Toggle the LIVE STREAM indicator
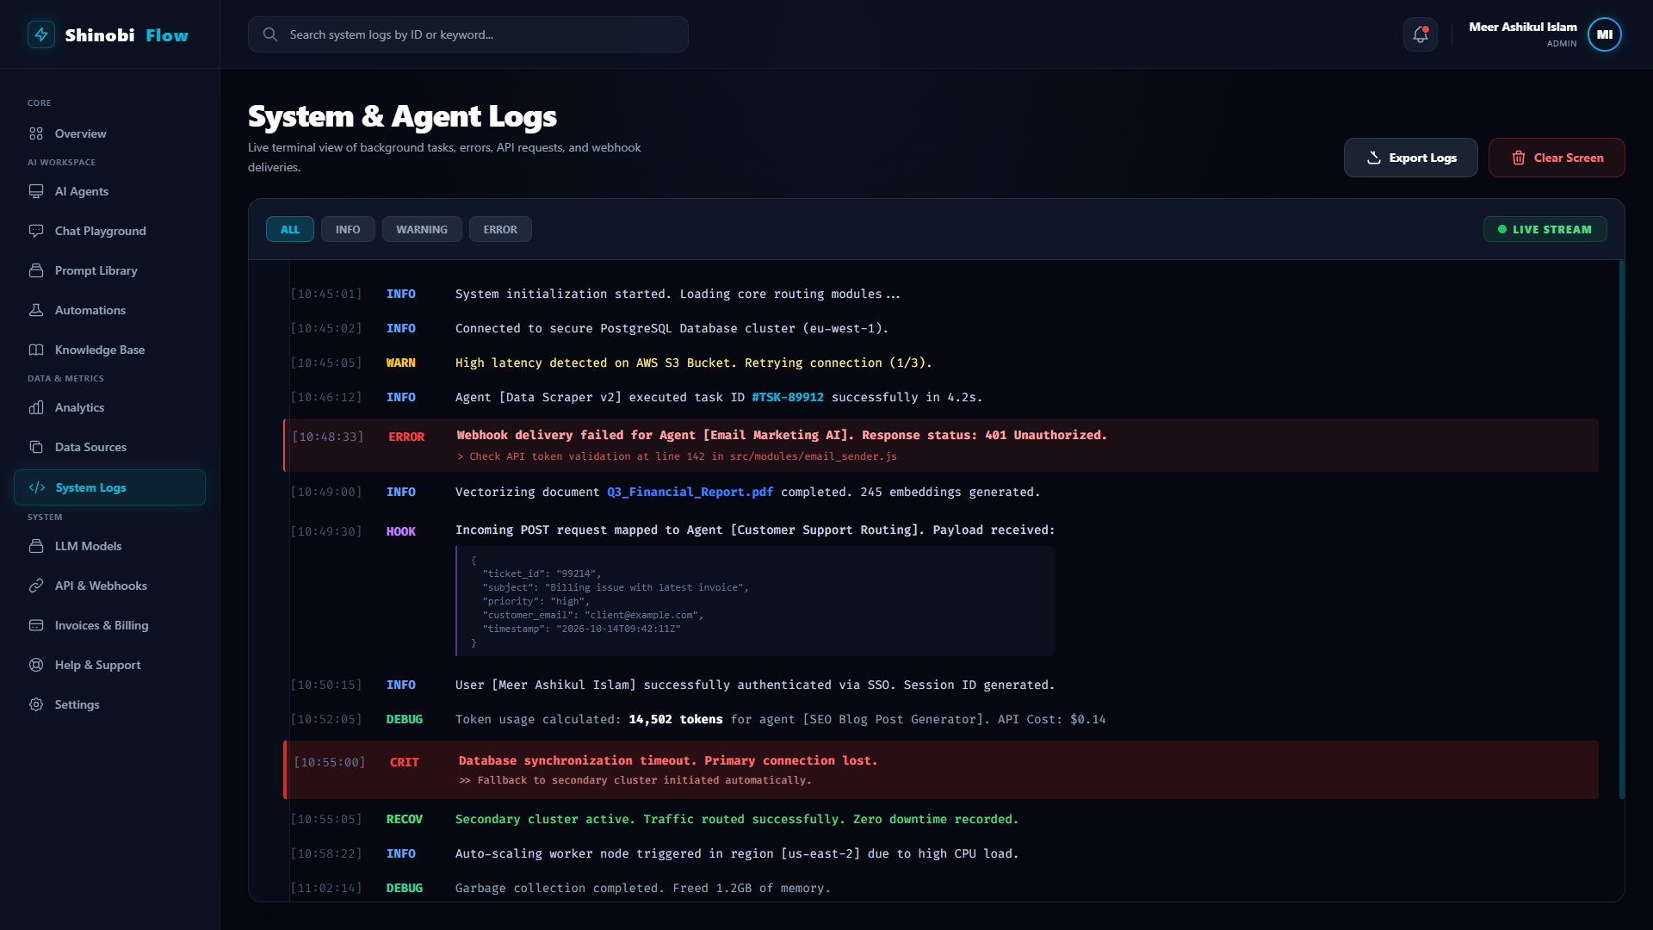The image size is (1653, 930). click(x=1545, y=229)
